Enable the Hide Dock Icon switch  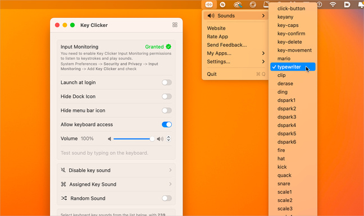tap(167, 96)
